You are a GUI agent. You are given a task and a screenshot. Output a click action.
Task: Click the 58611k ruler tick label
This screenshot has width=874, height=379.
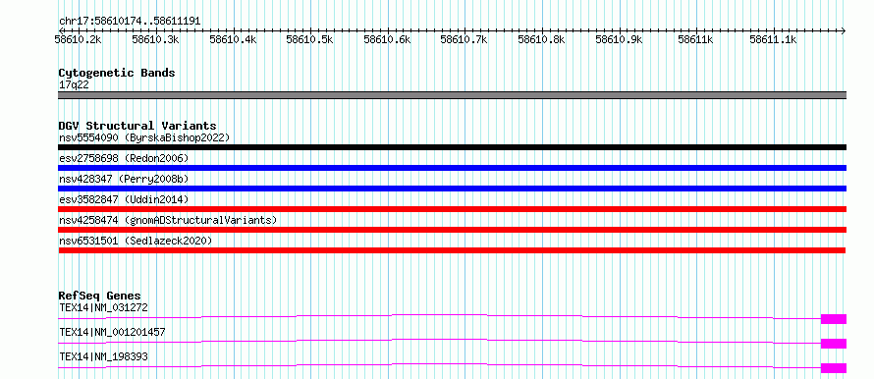[696, 39]
